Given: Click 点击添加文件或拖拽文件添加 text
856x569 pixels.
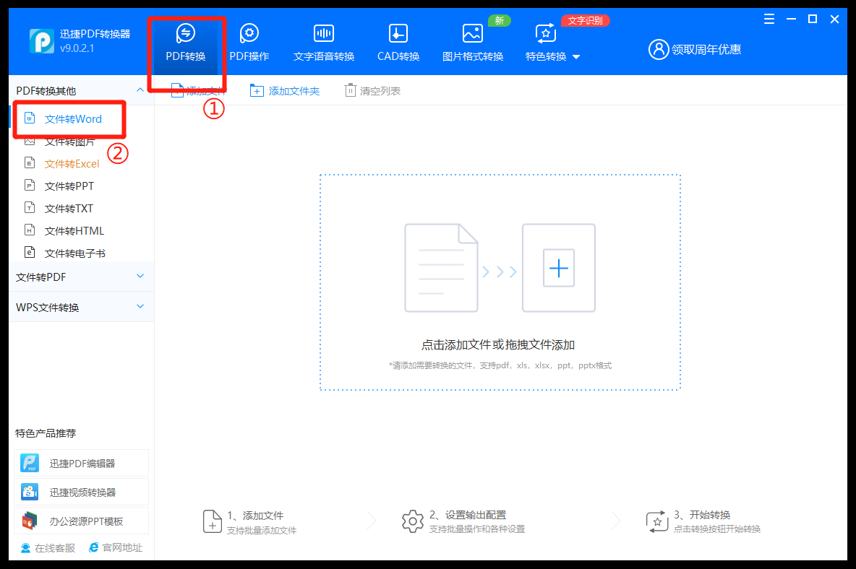Looking at the screenshot, I should (498, 345).
